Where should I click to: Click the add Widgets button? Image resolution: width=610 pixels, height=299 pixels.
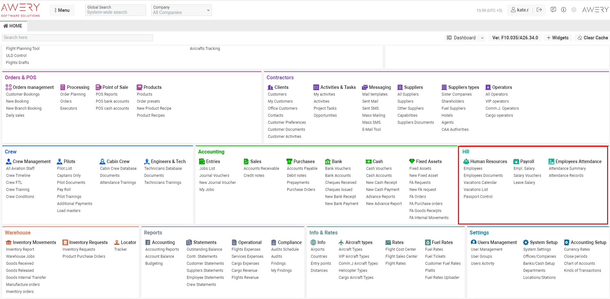click(558, 38)
